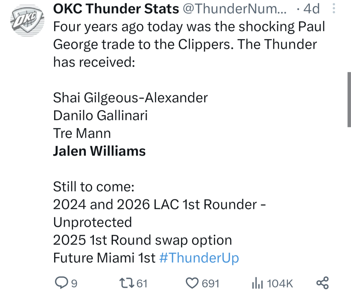Click the 691 likes count
This screenshot has height=297, width=351.
click(211, 284)
